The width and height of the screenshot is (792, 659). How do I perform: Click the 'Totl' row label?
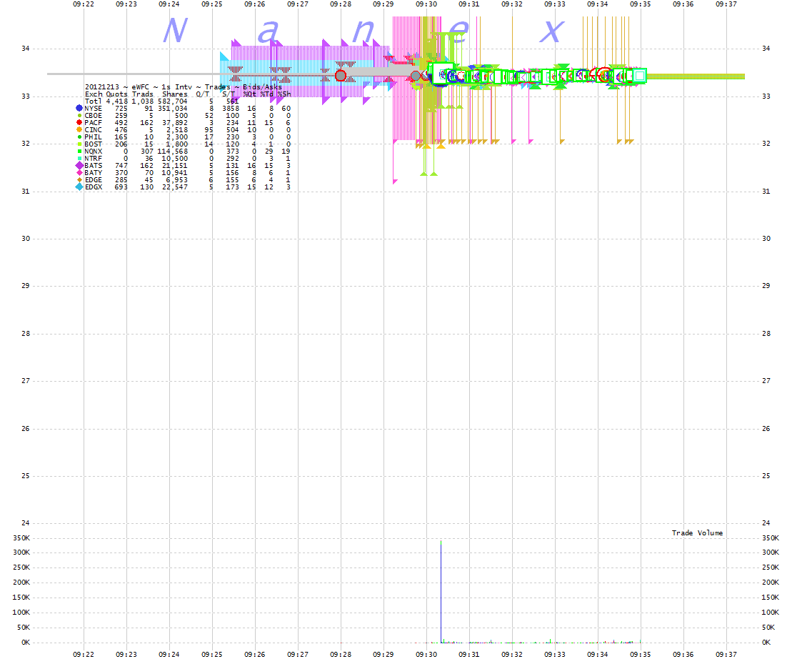(x=93, y=101)
